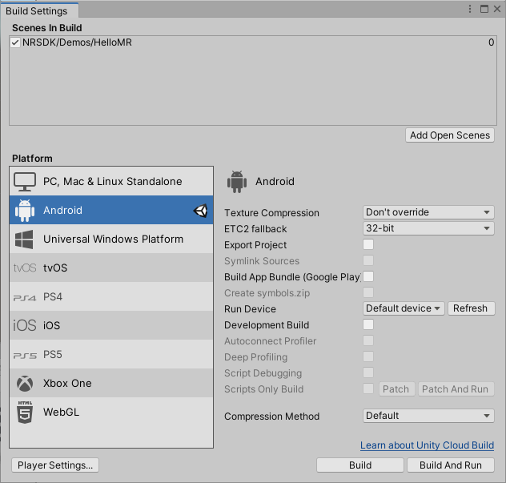Select NRSDK/Demos/HelloMR scene entry
This screenshot has height=483, width=506.
[253, 42]
